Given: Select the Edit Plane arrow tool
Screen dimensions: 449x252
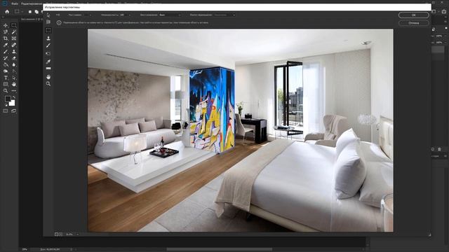Looking at the screenshot, I should pyautogui.click(x=48, y=15).
